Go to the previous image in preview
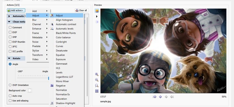234x107 pixels. click(160, 97)
